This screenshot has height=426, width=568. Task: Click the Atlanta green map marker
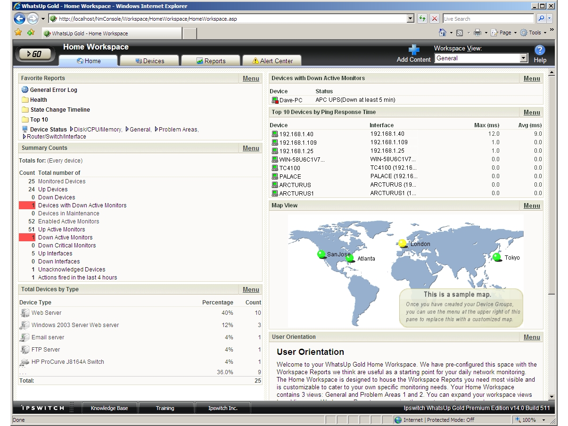350,258
